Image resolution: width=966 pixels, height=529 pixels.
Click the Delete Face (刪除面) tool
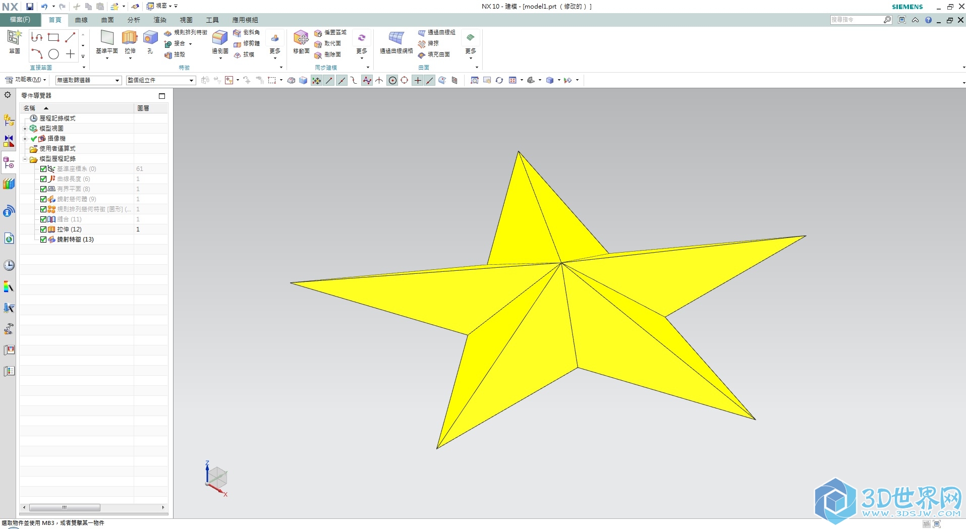327,54
